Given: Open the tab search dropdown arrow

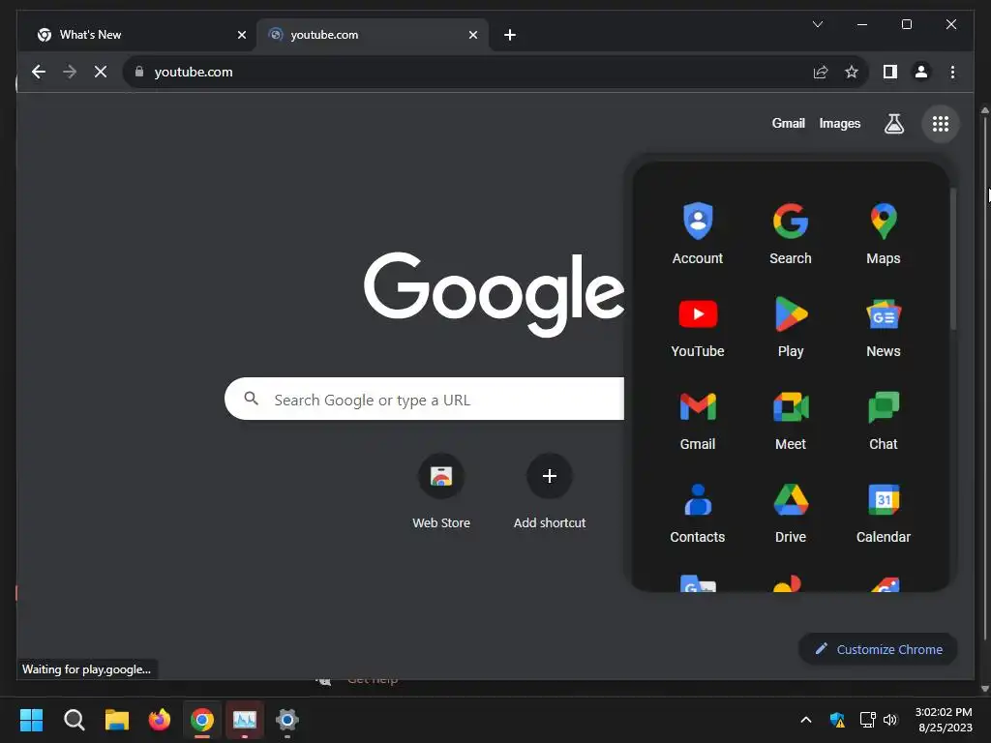Looking at the screenshot, I should point(817,24).
